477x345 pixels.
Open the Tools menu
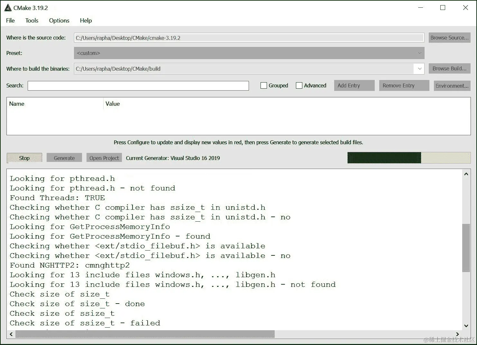[x=31, y=20]
